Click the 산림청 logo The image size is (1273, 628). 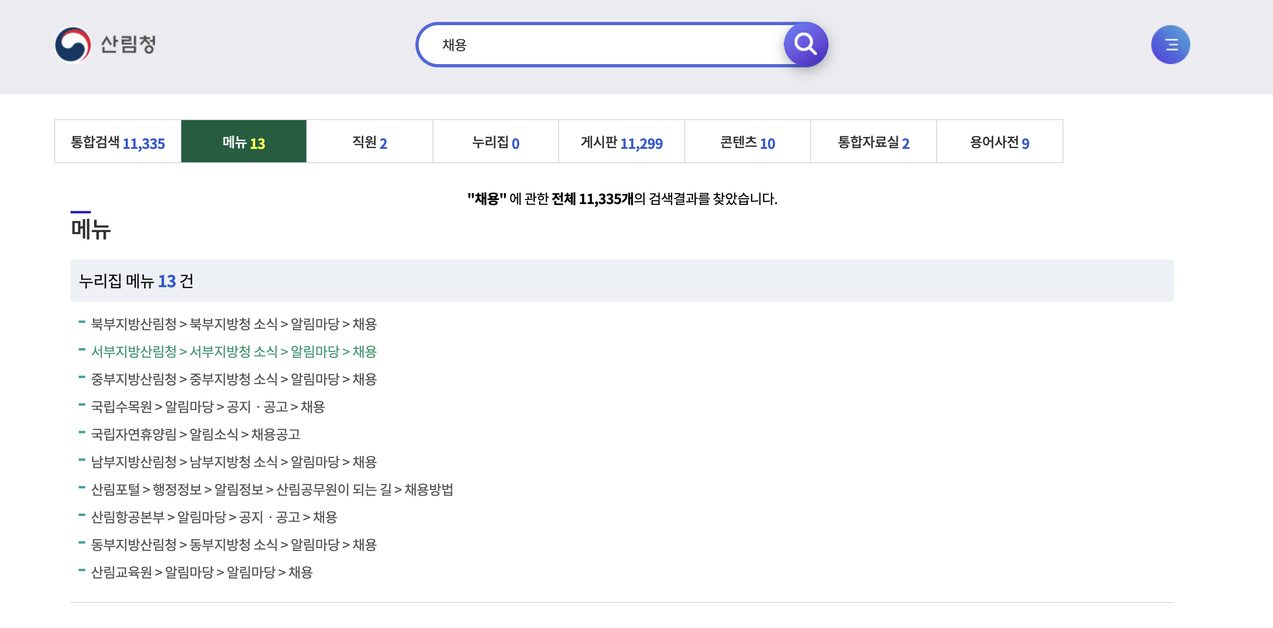(105, 45)
